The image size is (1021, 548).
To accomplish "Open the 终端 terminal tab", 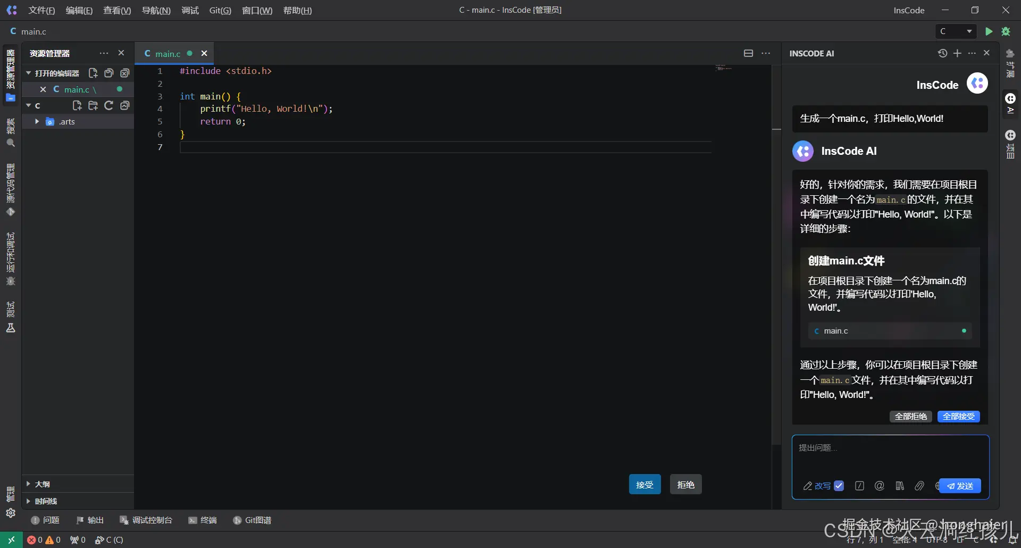I will [x=203, y=520].
